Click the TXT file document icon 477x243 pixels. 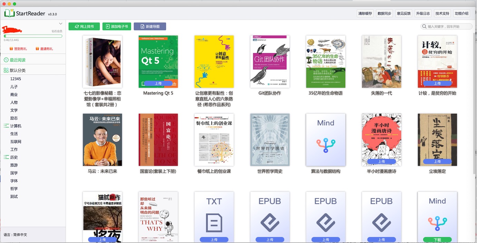(214, 223)
